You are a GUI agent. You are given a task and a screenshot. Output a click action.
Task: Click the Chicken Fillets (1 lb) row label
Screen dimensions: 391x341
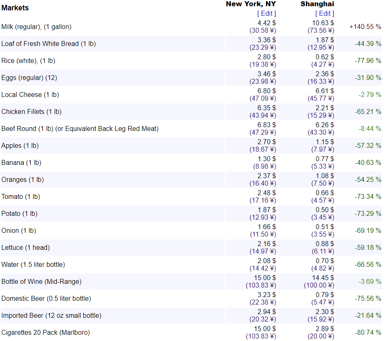pyautogui.click(x=32, y=112)
